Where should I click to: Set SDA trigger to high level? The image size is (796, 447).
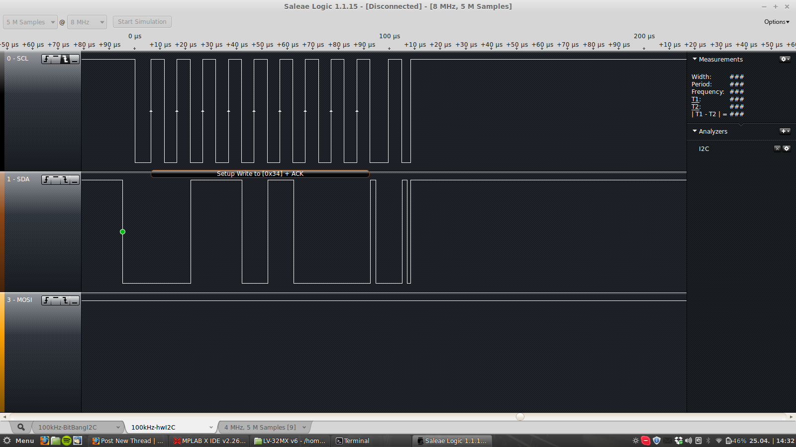tap(56, 180)
